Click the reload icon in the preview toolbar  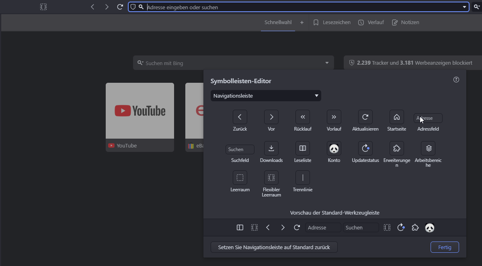[x=297, y=227]
